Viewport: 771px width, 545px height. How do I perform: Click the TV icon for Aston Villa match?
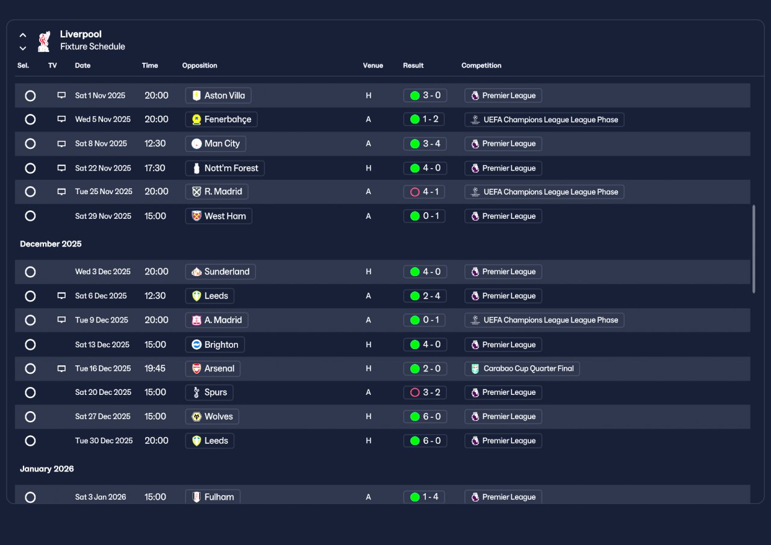(x=61, y=95)
